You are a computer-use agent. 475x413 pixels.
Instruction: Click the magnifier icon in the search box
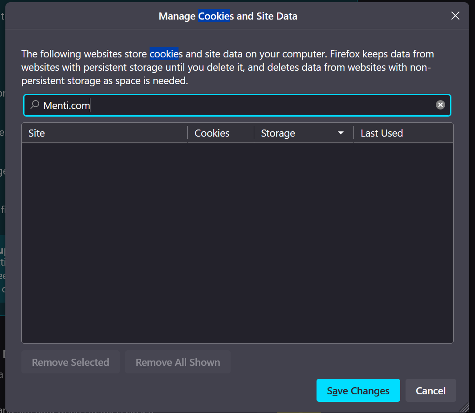point(35,105)
